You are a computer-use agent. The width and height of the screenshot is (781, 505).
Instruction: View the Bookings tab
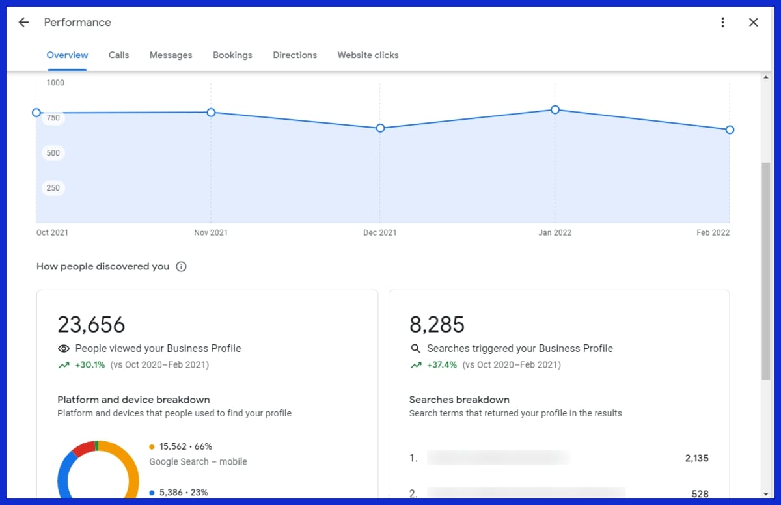click(232, 55)
